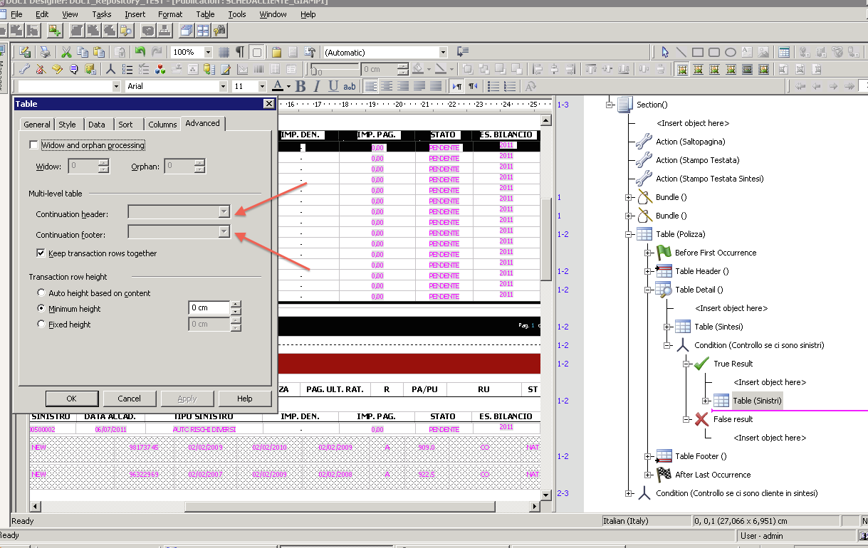
Task: Apply Italic formatting
Action: point(317,86)
